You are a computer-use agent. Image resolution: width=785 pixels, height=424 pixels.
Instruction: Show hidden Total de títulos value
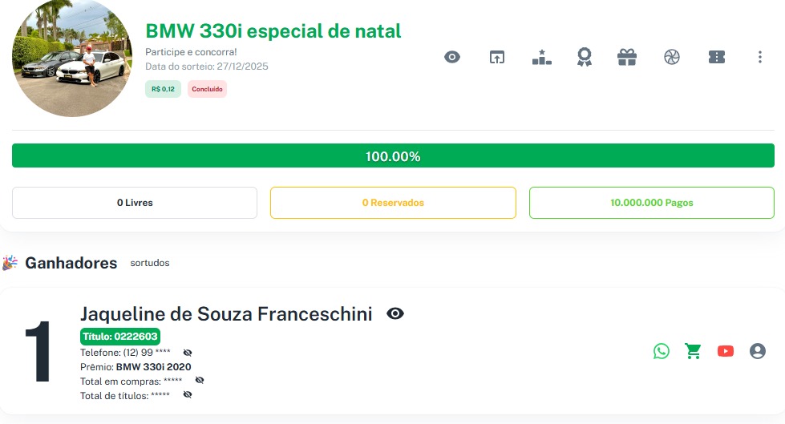tap(188, 395)
